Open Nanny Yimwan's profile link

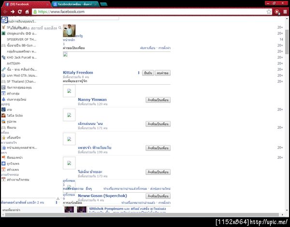[92, 100]
